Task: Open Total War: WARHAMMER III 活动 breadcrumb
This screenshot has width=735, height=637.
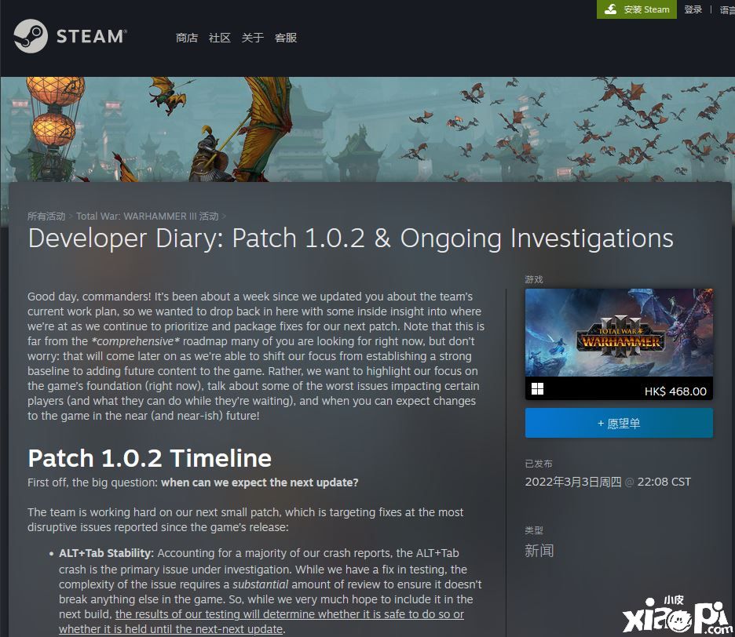Action: [147, 216]
